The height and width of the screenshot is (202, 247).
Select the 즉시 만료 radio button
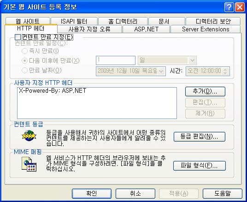(24, 51)
